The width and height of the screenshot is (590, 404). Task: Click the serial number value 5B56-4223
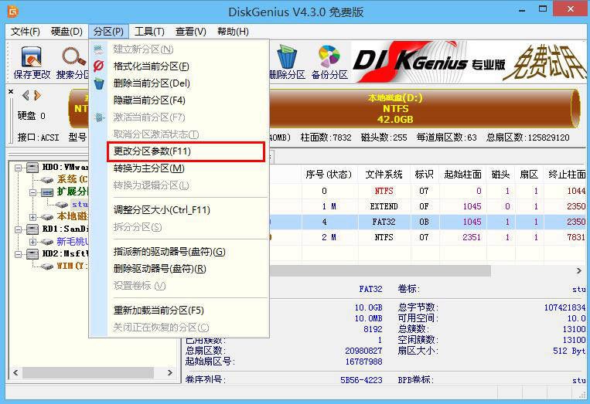click(x=361, y=380)
